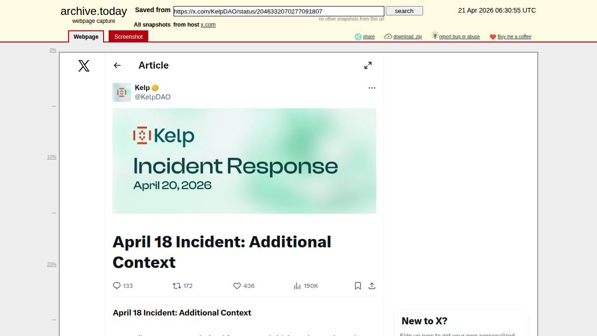Jump to the 20% page marker
This screenshot has height=336, width=597.
click(52, 264)
